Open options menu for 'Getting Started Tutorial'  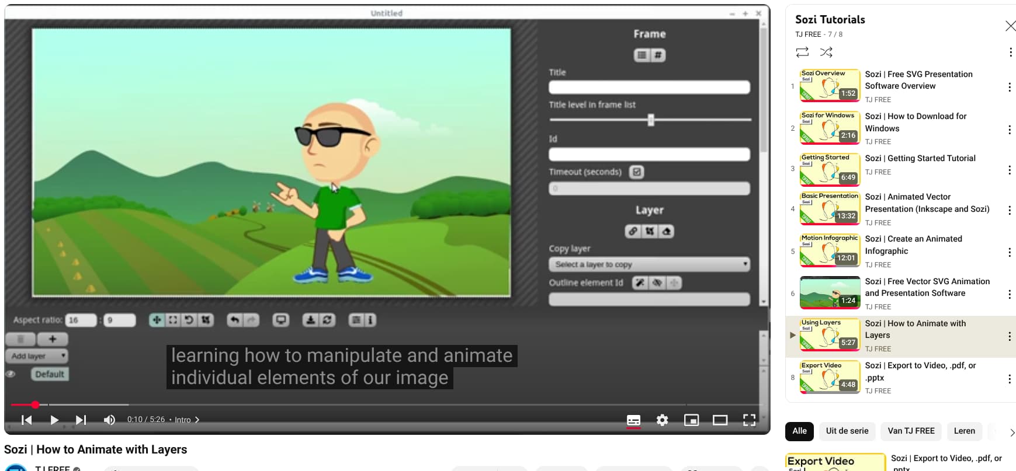tap(1010, 170)
